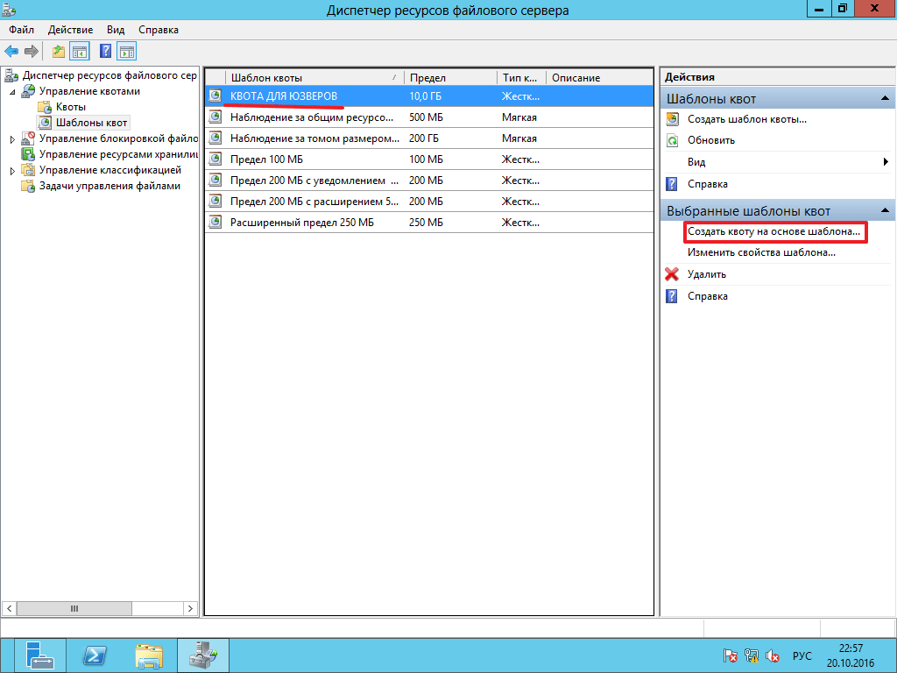Collapse the Шаблоны квот actions section
Viewport: 897px width, 673px height.
[886, 99]
